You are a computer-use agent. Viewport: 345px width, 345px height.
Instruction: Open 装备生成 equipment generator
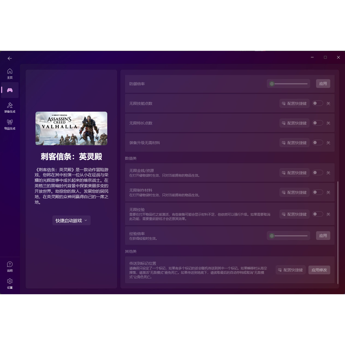pos(10,108)
